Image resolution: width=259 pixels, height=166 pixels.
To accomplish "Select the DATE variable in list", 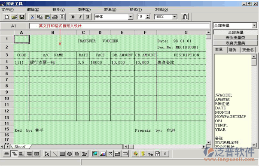I will [220, 108].
